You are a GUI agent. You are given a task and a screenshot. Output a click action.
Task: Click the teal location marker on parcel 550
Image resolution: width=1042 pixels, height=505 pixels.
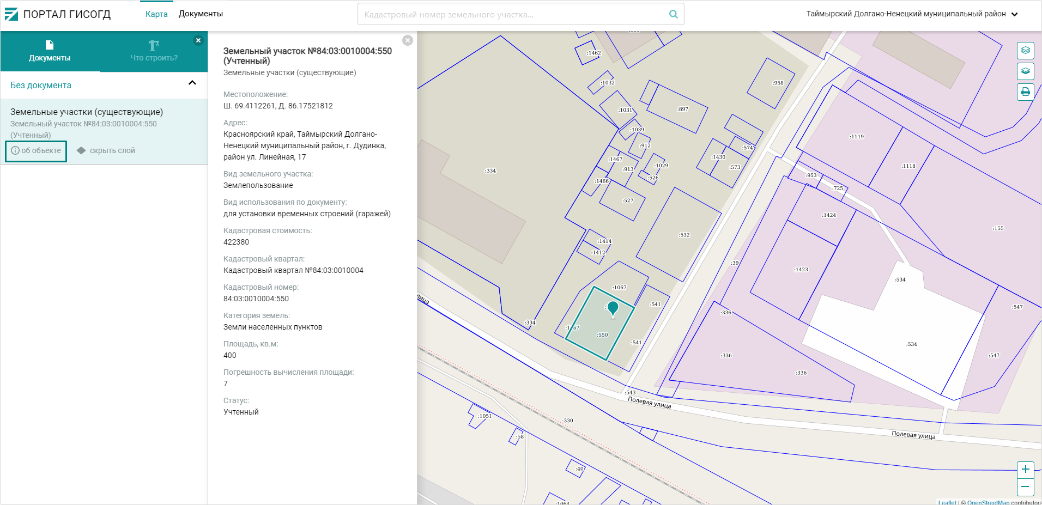pos(613,308)
